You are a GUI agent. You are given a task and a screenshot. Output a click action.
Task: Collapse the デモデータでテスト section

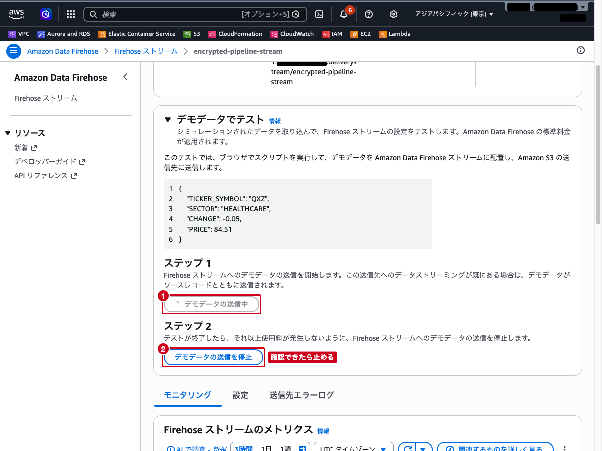point(168,120)
